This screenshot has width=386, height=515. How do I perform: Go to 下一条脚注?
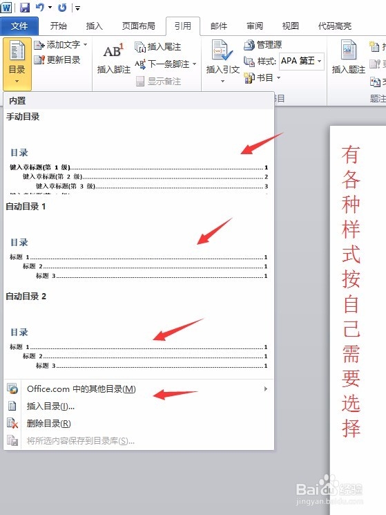[162, 64]
